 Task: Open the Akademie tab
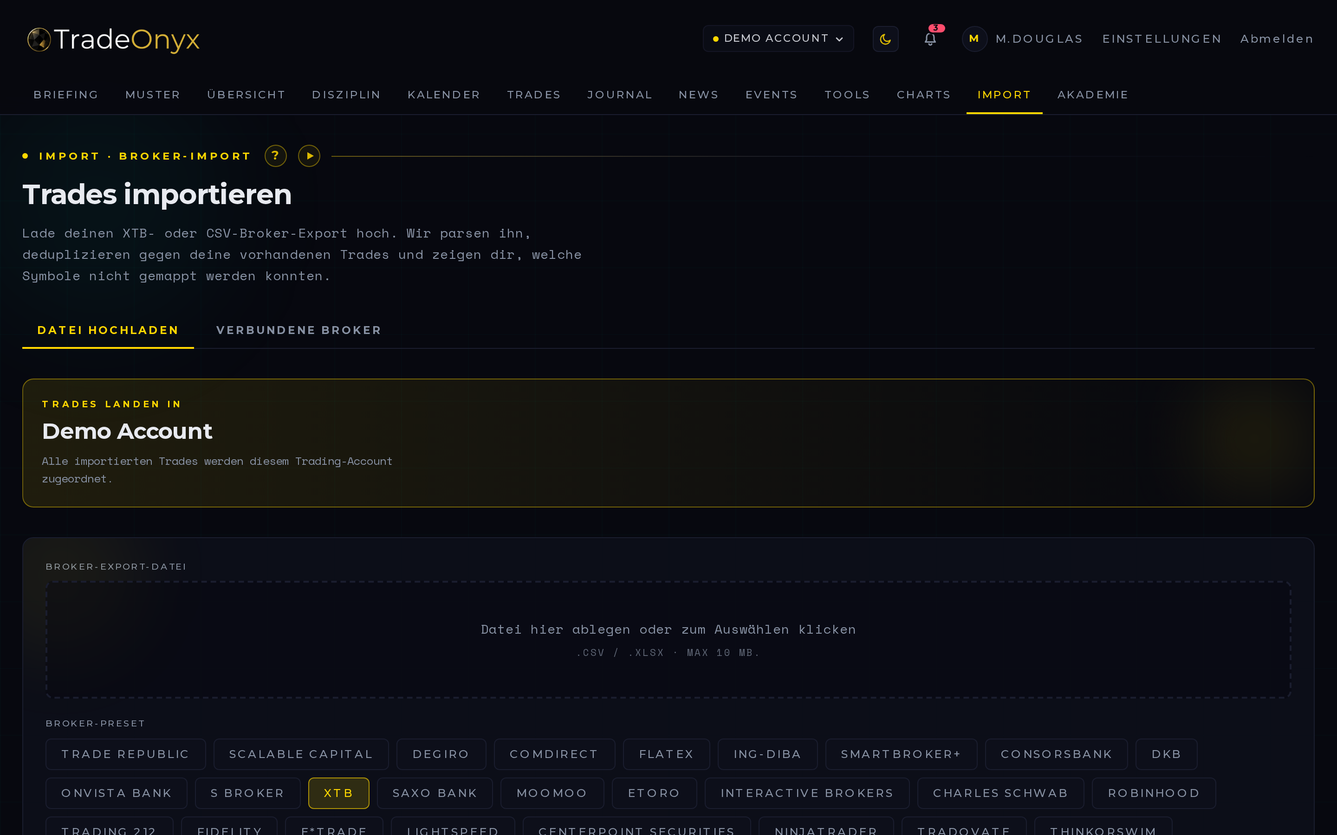pyautogui.click(x=1093, y=95)
